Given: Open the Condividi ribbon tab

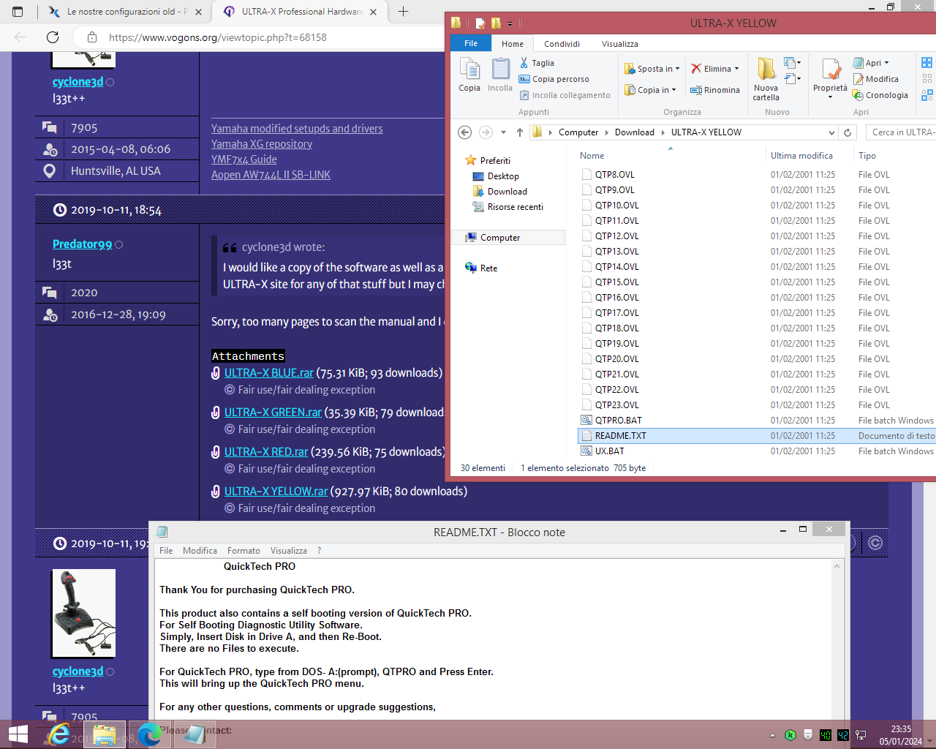Looking at the screenshot, I should point(562,44).
